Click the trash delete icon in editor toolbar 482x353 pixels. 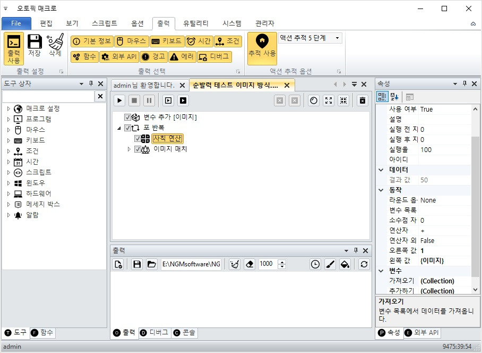363,100
